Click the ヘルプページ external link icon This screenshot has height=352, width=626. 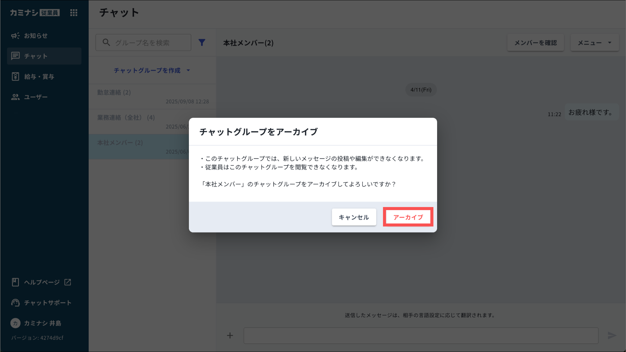pos(68,282)
